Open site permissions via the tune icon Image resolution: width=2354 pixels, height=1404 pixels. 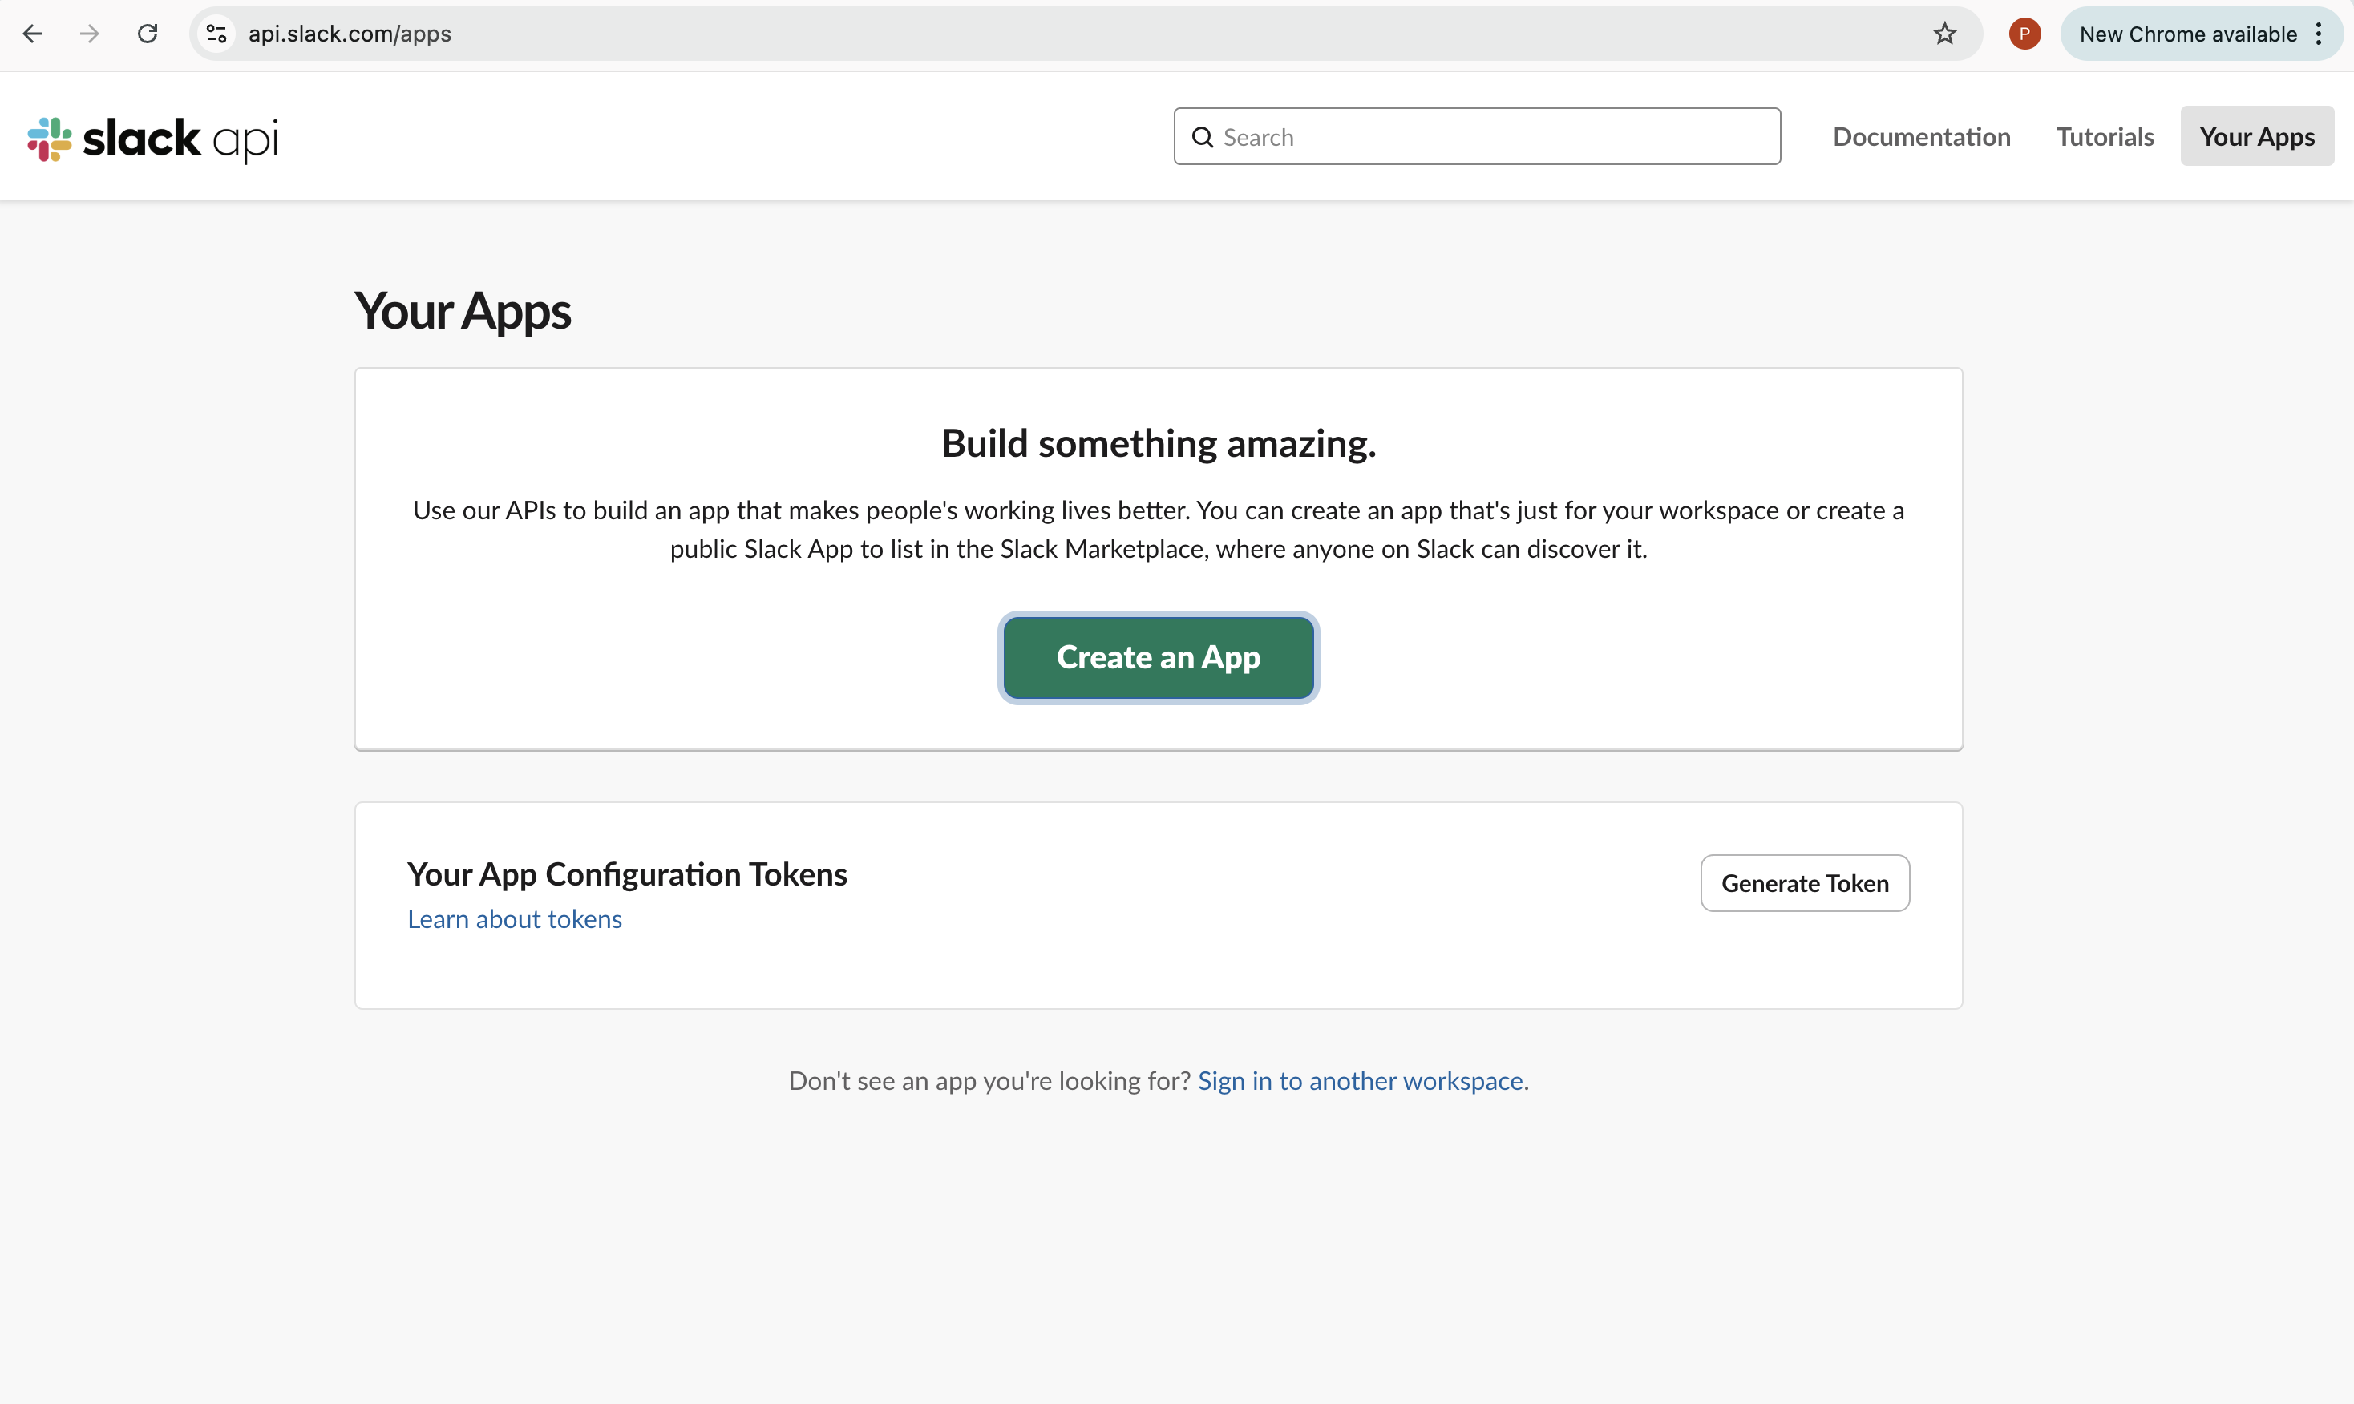[x=215, y=33]
